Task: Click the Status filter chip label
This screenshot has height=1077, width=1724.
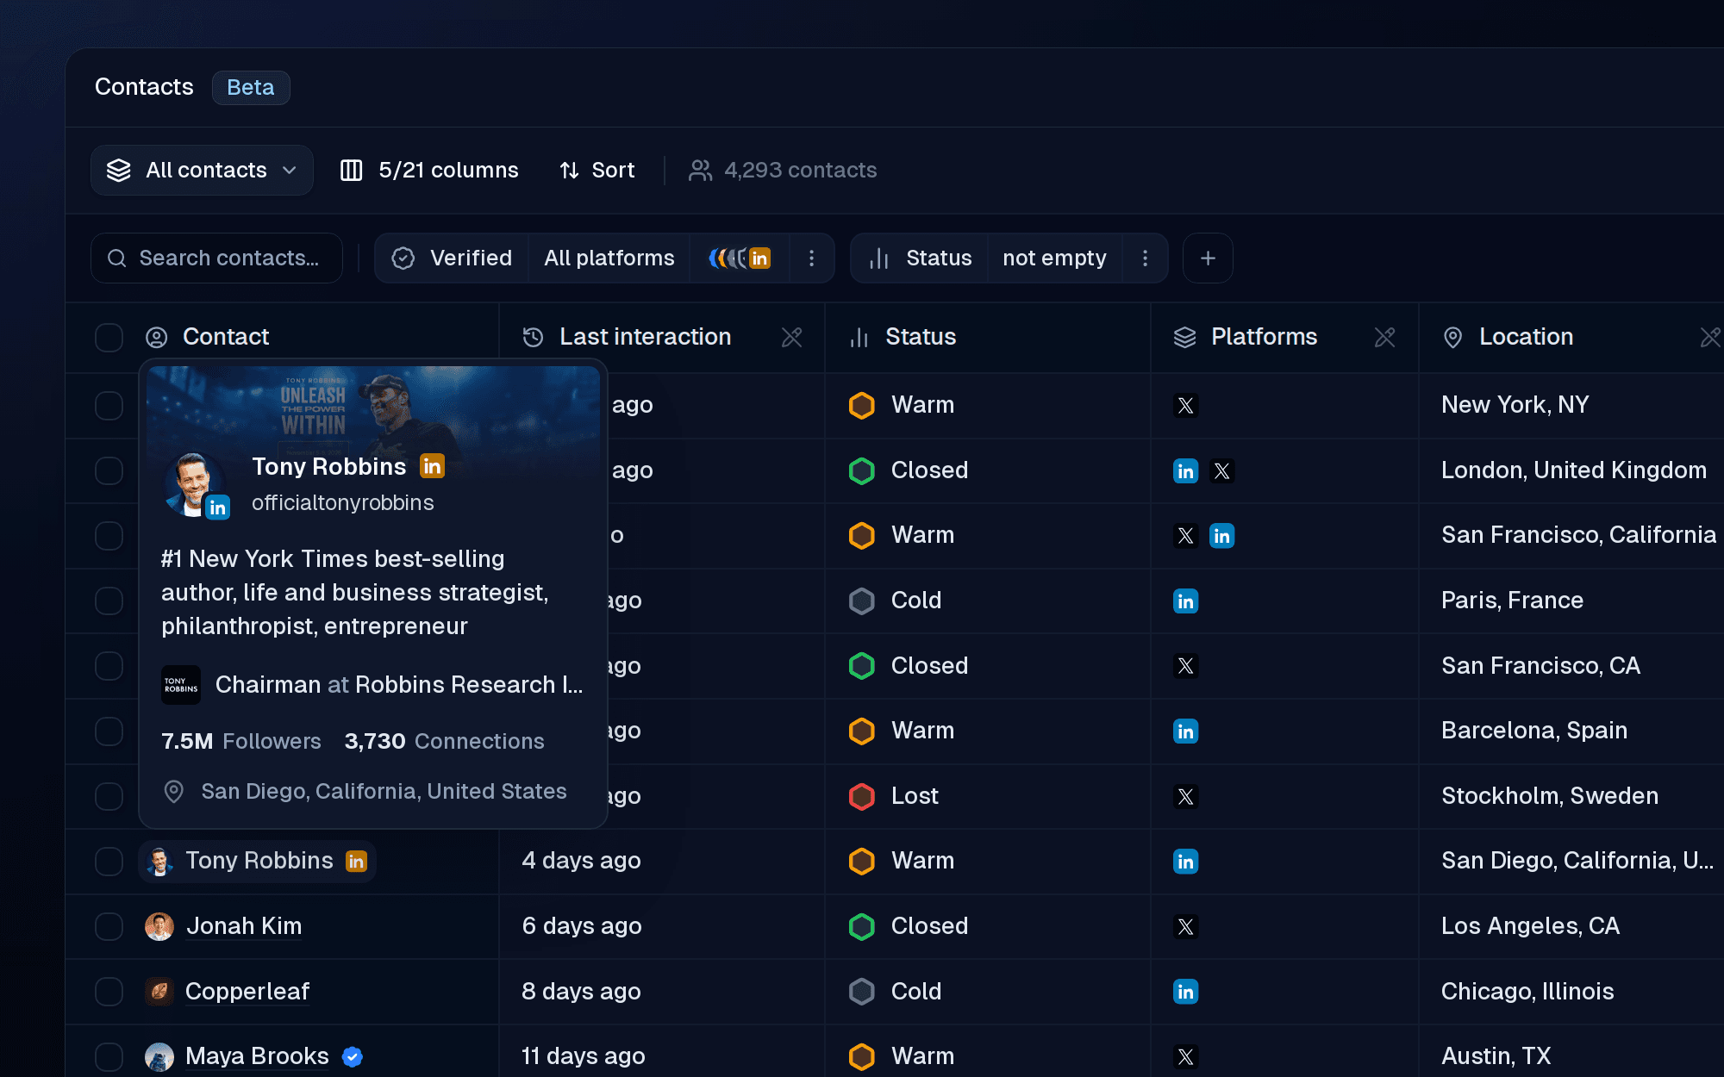Action: tap(921, 258)
